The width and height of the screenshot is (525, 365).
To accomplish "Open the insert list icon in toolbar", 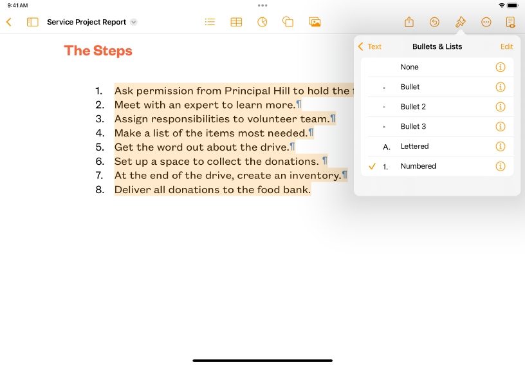I will click(210, 22).
